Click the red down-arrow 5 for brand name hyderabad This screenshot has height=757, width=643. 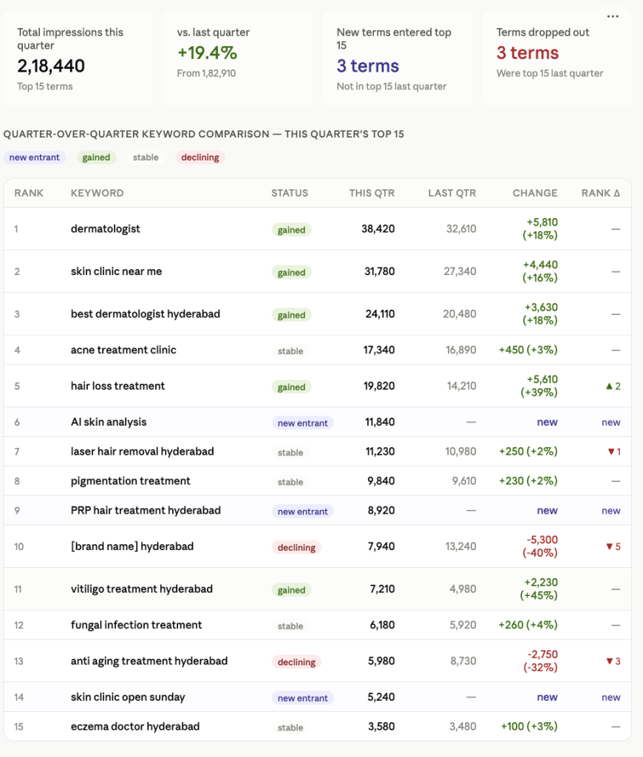point(613,546)
